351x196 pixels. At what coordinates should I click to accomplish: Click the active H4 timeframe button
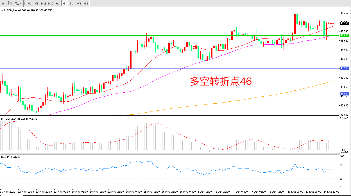point(65,3)
